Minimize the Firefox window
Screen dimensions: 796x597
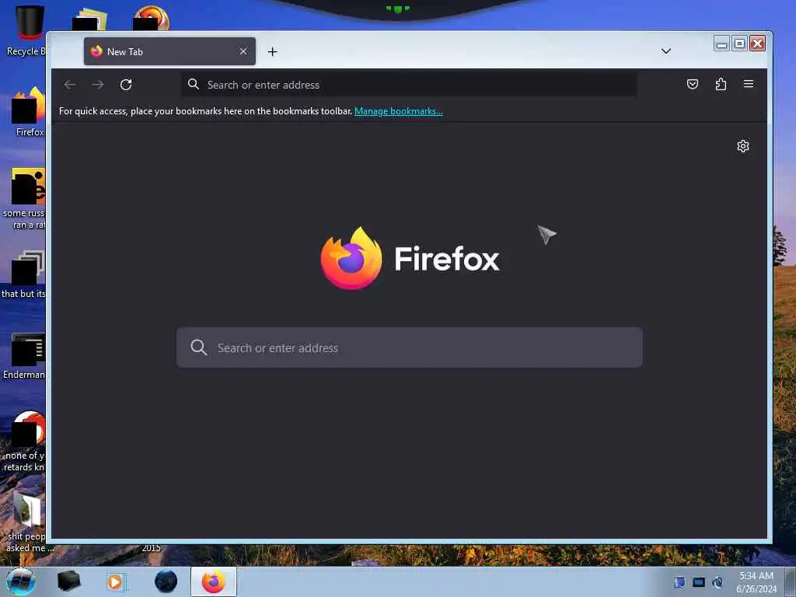click(721, 44)
